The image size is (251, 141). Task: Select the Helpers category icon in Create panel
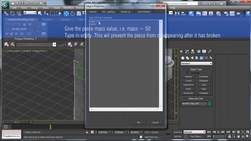[x=201, y=58]
